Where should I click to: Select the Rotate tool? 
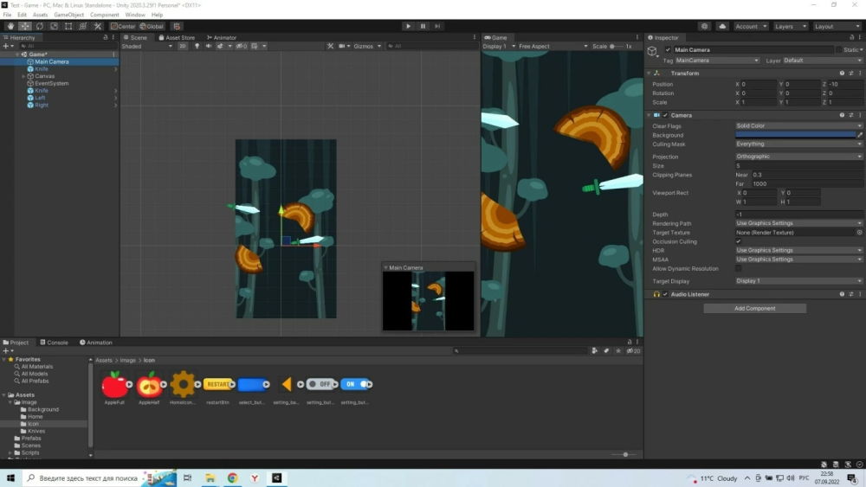pos(40,26)
